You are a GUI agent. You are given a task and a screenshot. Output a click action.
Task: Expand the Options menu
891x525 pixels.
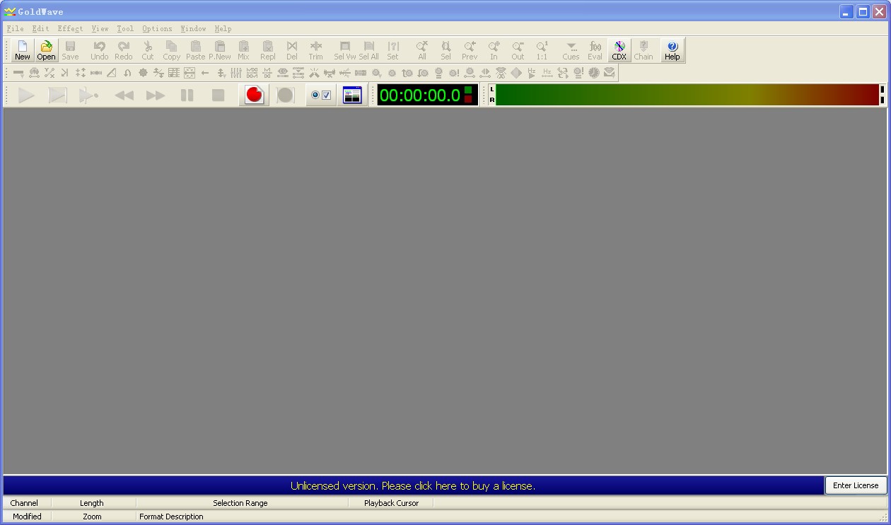[157, 29]
